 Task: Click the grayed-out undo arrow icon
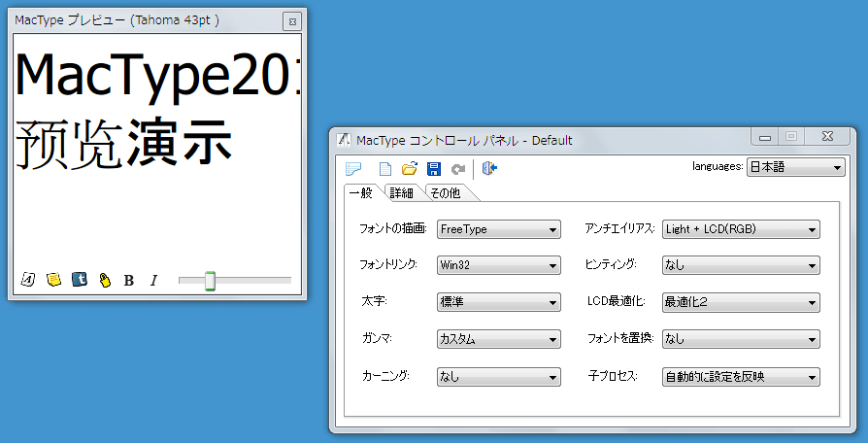pyautogui.click(x=458, y=169)
